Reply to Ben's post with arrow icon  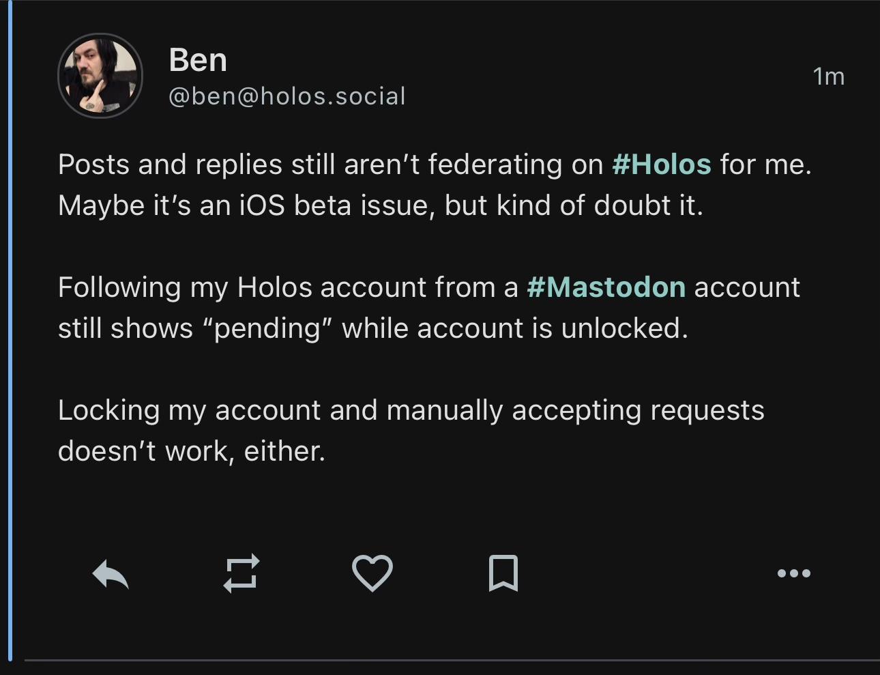tap(111, 573)
